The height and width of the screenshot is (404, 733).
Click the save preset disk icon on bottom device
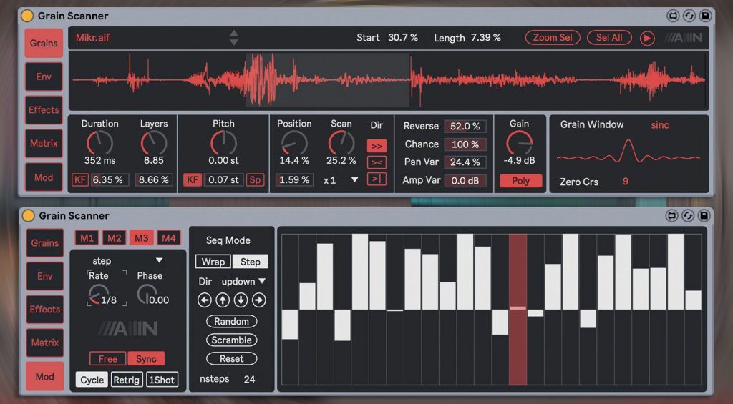(x=704, y=215)
